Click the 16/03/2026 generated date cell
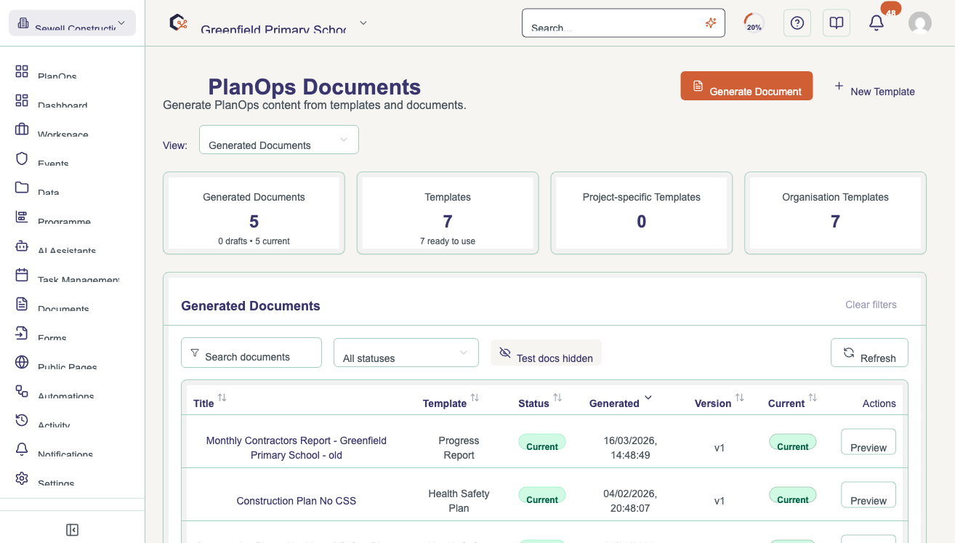Image resolution: width=955 pixels, height=543 pixels. (x=630, y=448)
